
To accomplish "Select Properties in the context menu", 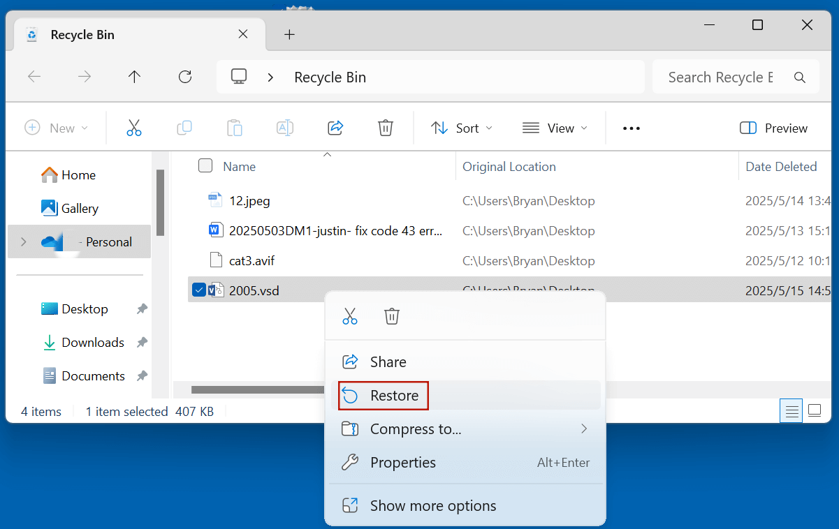I will pos(402,462).
